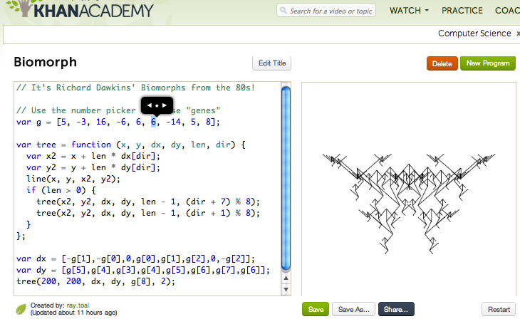
Task: Click the number picker left arrow
Action: point(149,105)
